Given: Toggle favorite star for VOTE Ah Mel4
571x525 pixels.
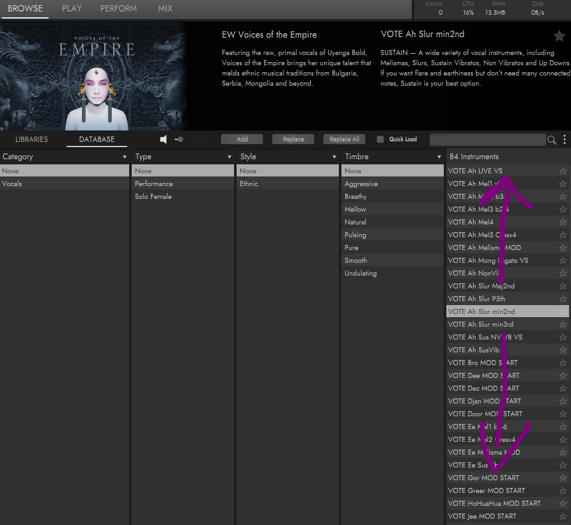Looking at the screenshot, I should (x=563, y=222).
